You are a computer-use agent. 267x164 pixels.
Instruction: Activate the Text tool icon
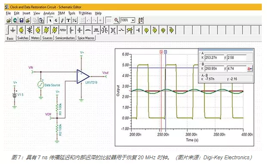68,21
